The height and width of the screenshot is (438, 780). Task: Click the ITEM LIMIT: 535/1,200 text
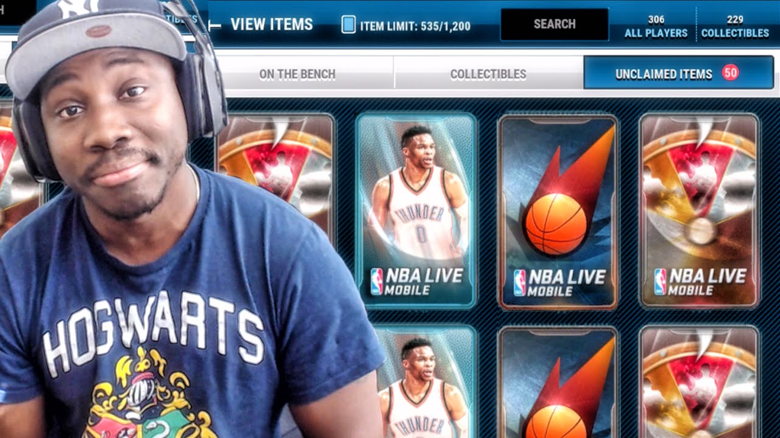(415, 27)
